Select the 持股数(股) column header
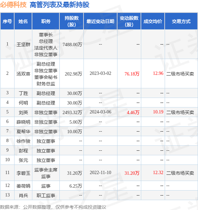This screenshot has height=210, width=198. pyautogui.click(x=72, y=21)
